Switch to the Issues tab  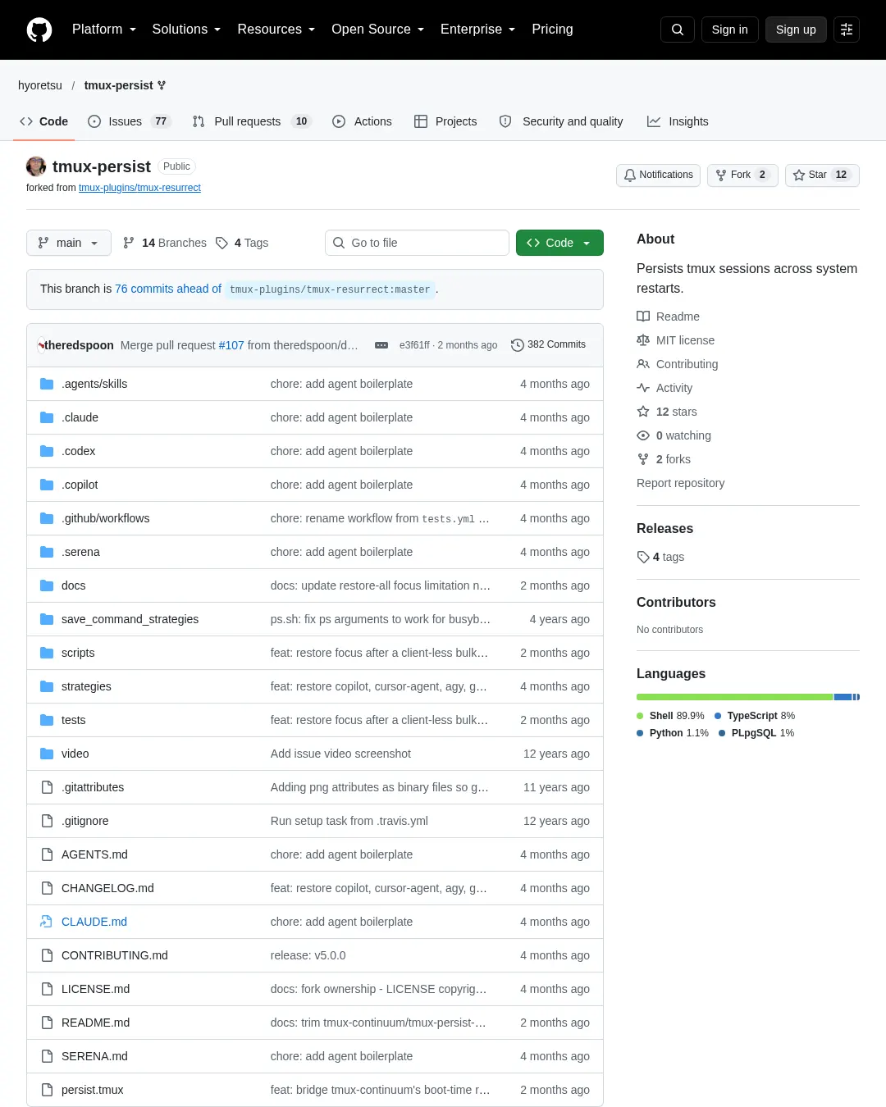tap(129, 121)
